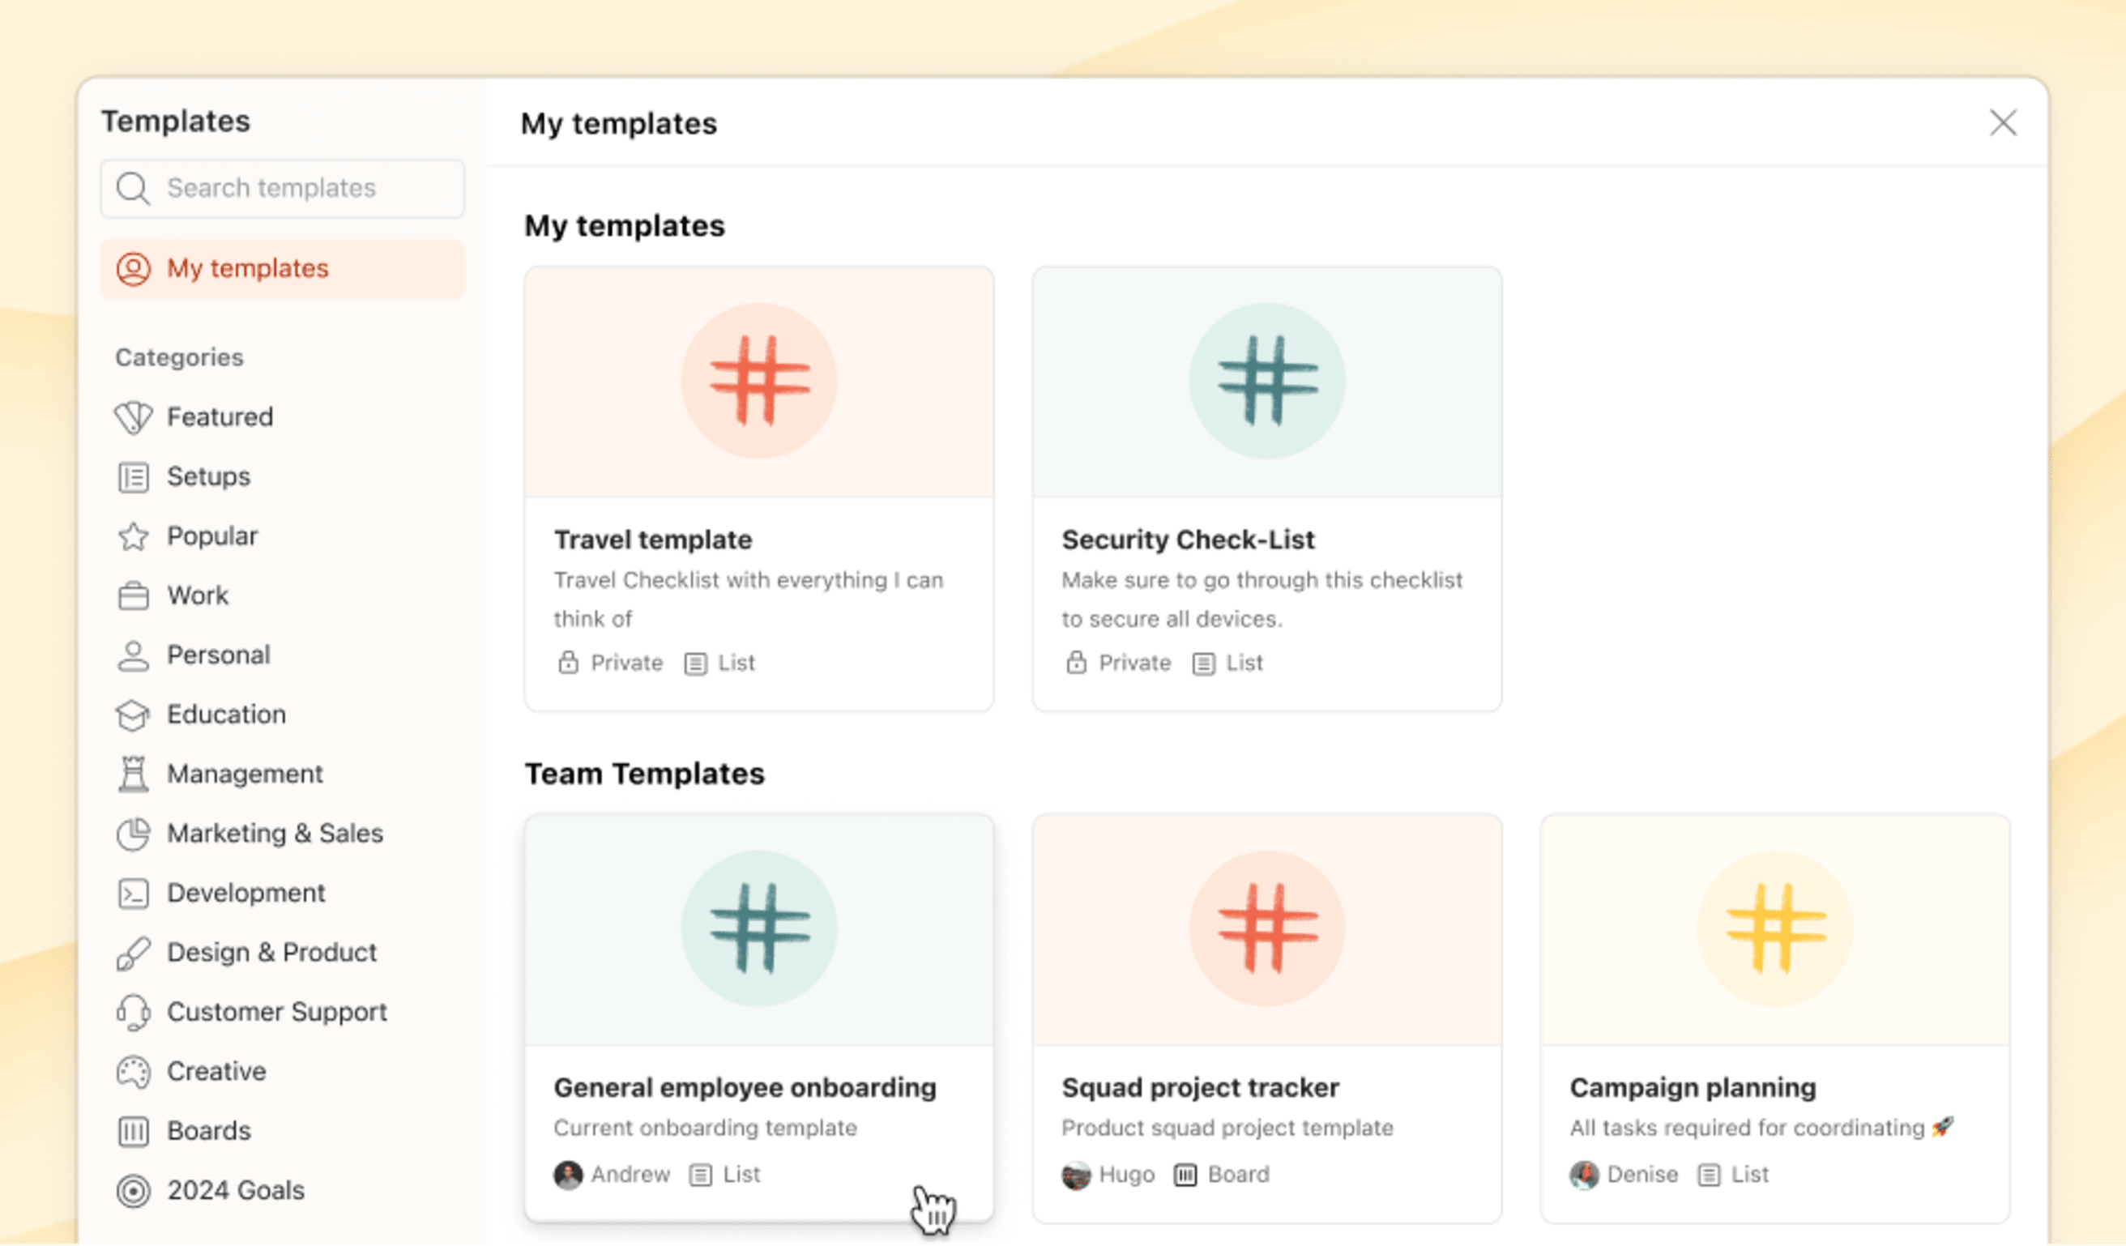
Task: Click the Customer Support headset icon
Action: point(134,1012)
